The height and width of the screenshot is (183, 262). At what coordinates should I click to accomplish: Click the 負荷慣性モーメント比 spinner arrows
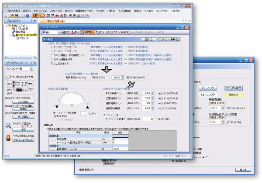122,77
